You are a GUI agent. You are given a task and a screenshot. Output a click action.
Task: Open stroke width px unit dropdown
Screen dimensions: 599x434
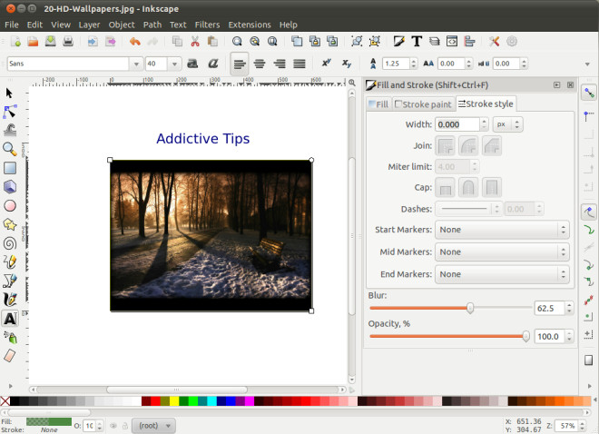507,124
